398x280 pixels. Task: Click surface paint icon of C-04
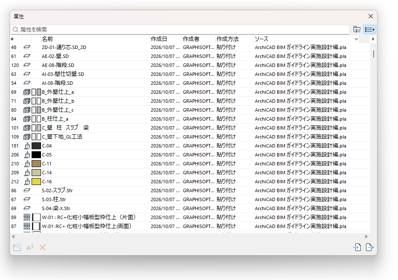point(27,146)
